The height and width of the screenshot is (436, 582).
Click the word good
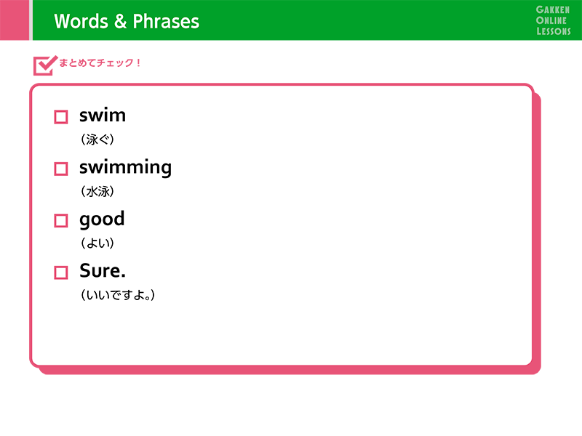coord(102,219)
